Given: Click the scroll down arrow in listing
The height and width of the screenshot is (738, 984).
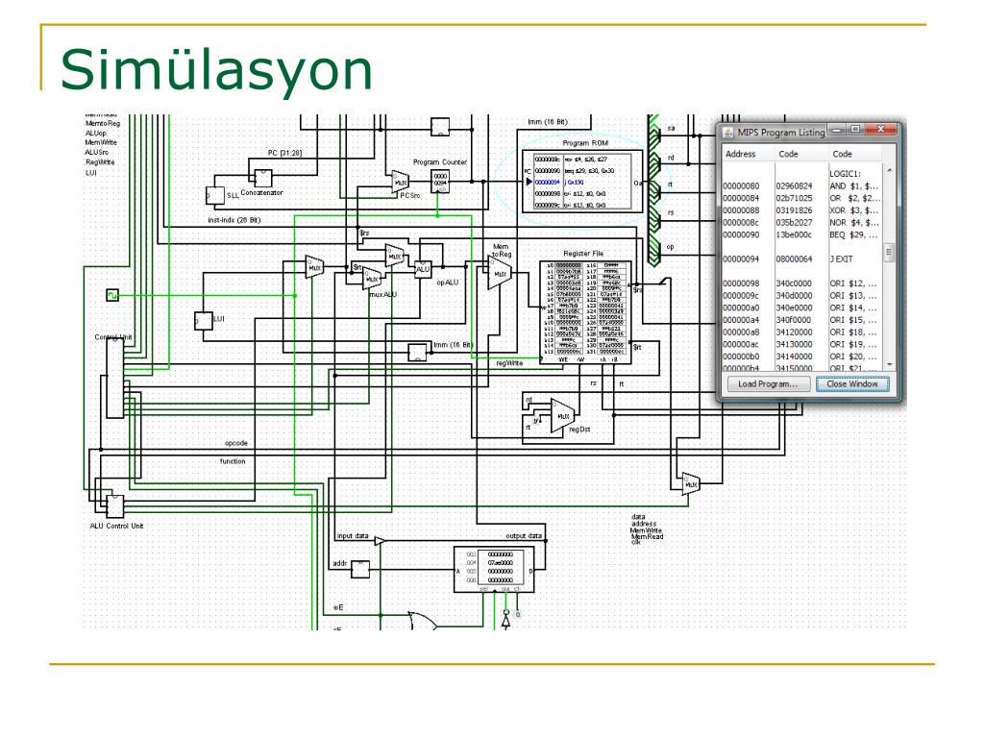Looking at the screenshot, I should pyautogui.click(x=889, y=364).
